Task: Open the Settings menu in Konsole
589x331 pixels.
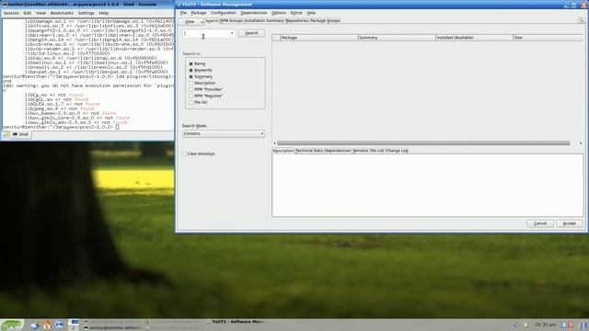Action: [86, 13]
